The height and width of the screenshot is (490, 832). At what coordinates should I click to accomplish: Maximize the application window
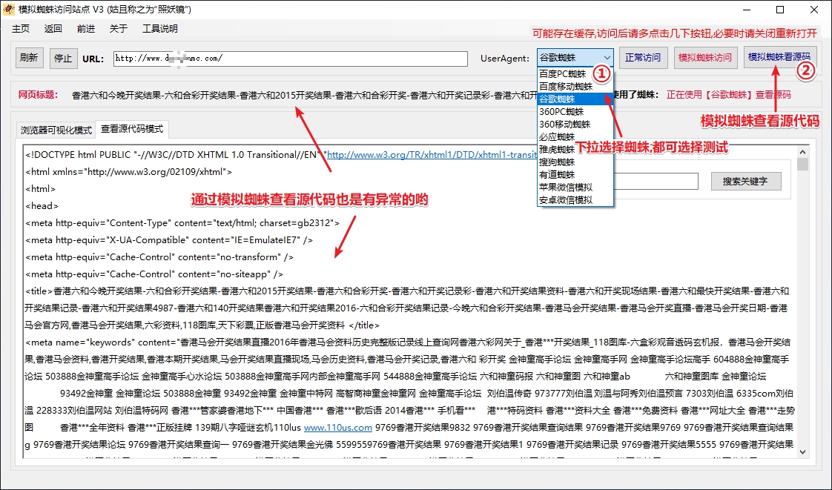pos(779,10)
